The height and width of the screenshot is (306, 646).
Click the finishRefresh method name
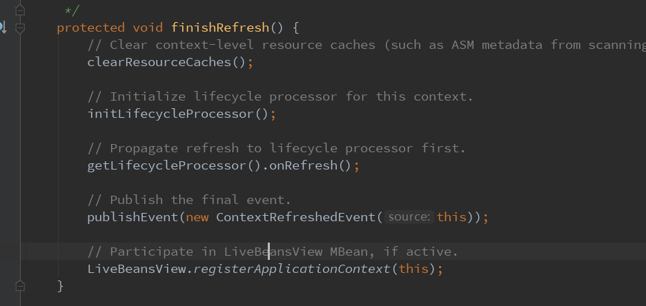[211, 28]
